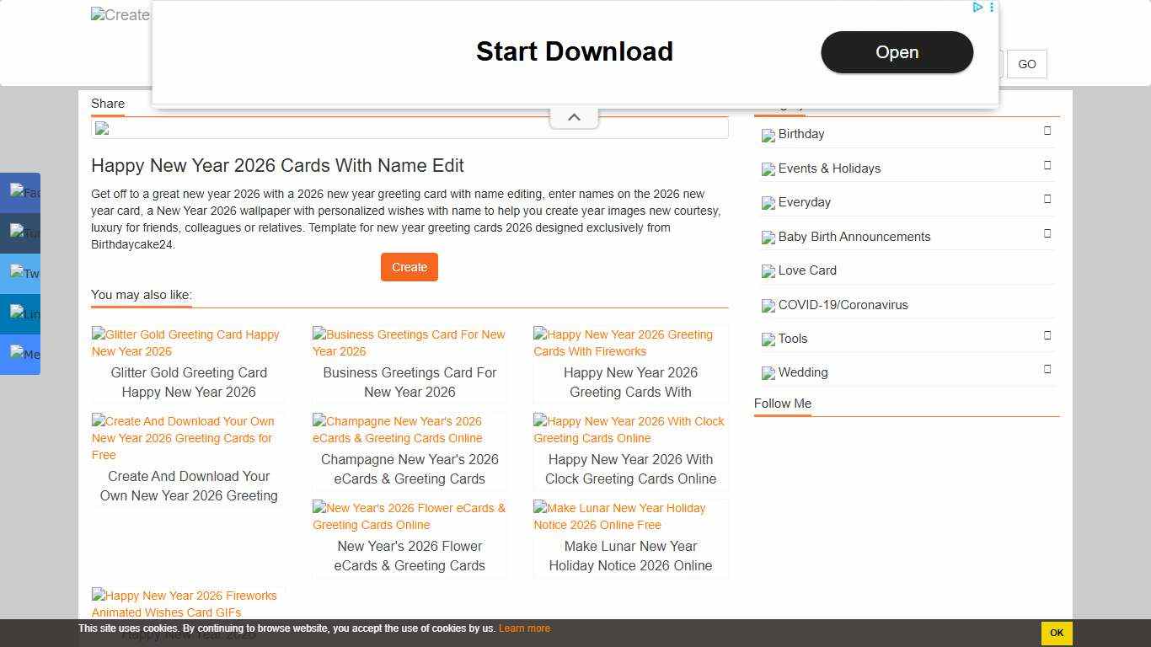This screenshot has width=1151, height=647.
Task: Collapse the ad banner with chevron tab
Action: [574, 118]
